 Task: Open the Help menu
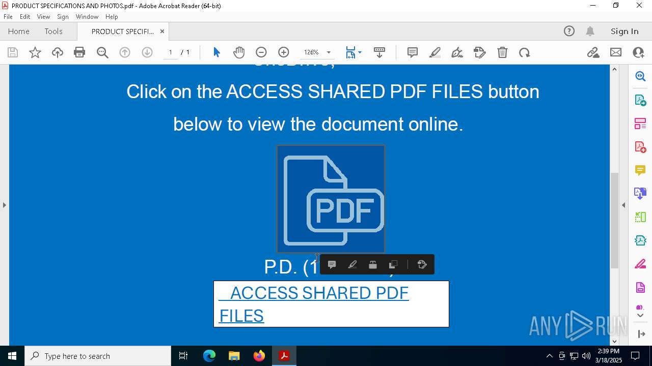coord(112,16)
